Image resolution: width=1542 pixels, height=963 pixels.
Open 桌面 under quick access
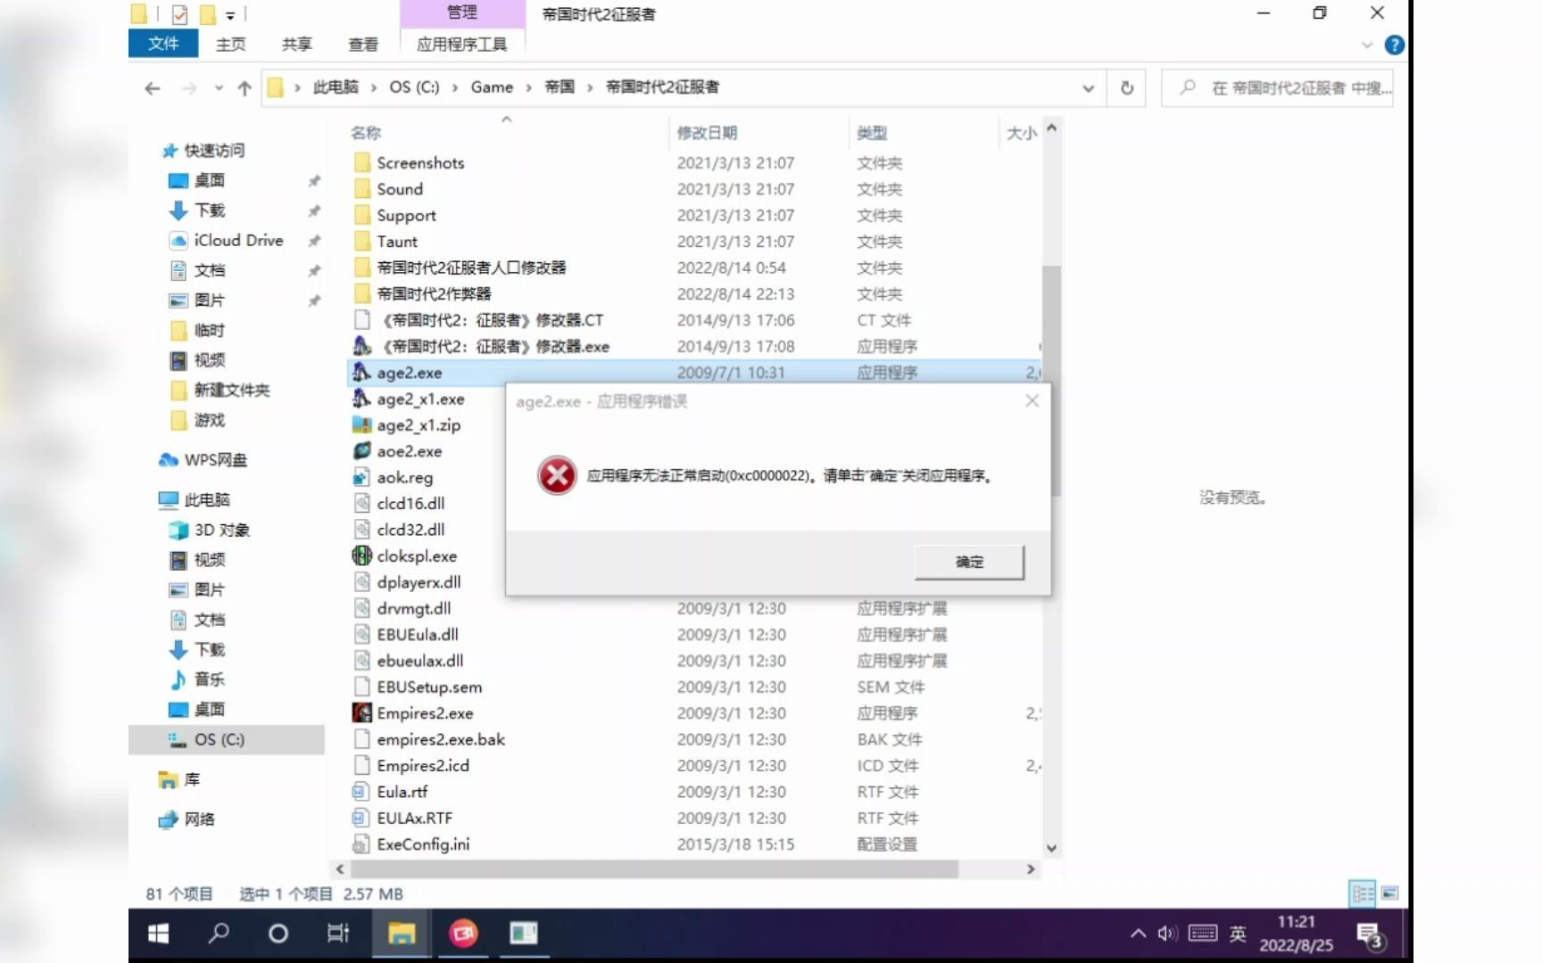(209, 180)
